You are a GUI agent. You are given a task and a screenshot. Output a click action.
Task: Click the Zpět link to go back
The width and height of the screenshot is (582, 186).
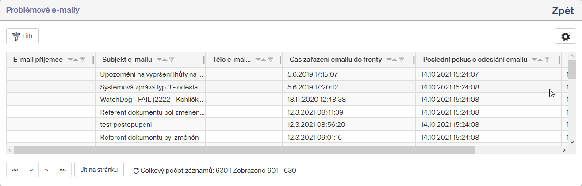563,11
